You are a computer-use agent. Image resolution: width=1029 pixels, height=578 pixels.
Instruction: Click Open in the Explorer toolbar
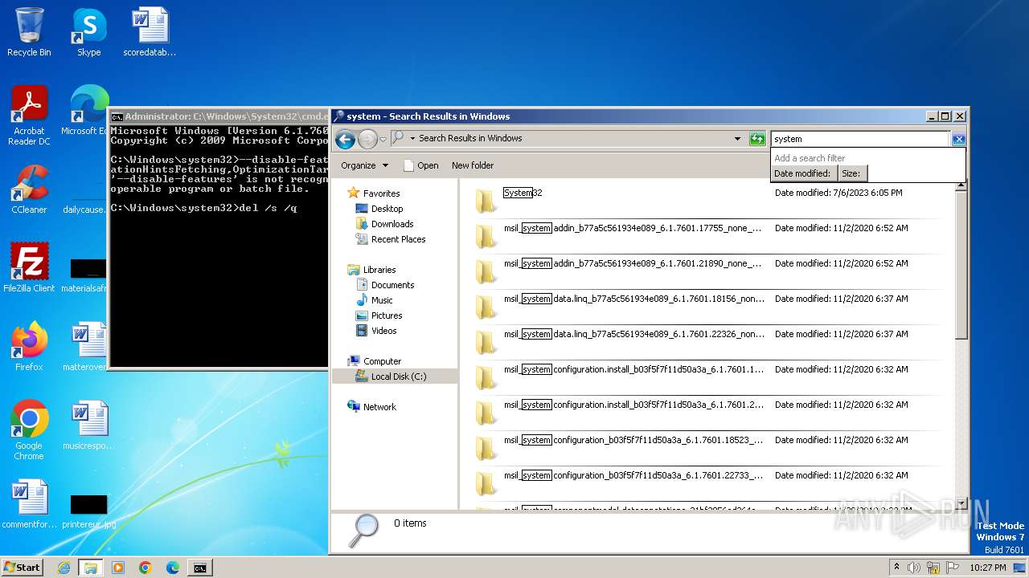pos(420,165)
